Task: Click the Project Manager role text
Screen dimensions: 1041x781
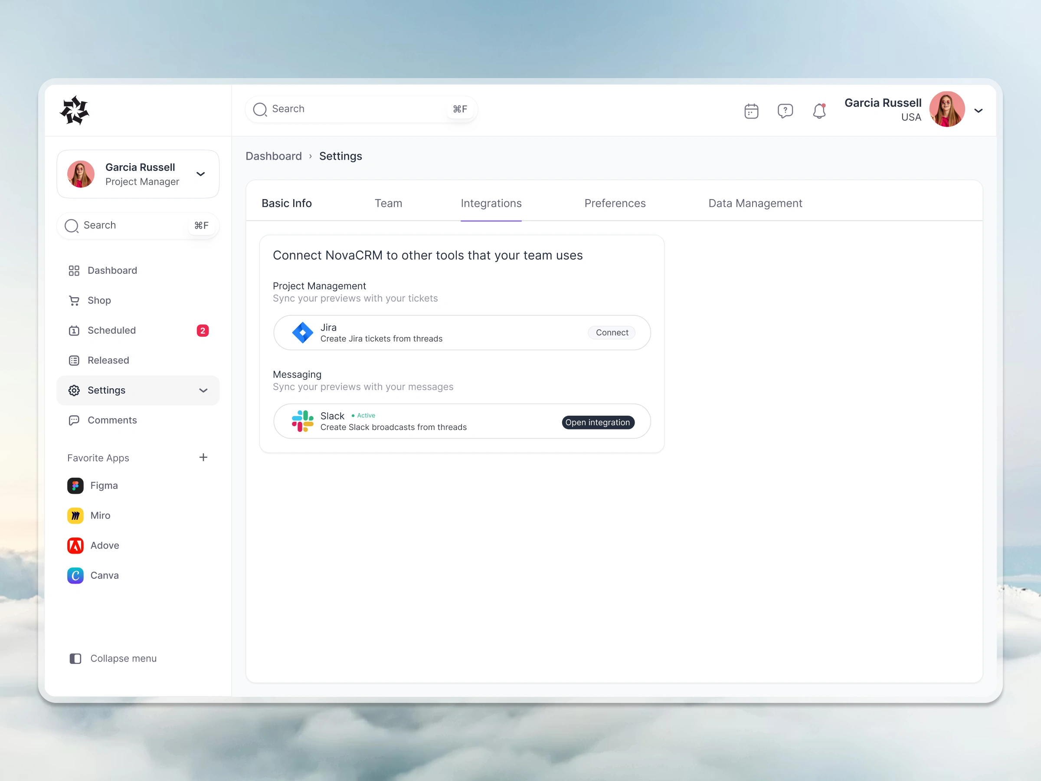Action: (x=142, y=182)
